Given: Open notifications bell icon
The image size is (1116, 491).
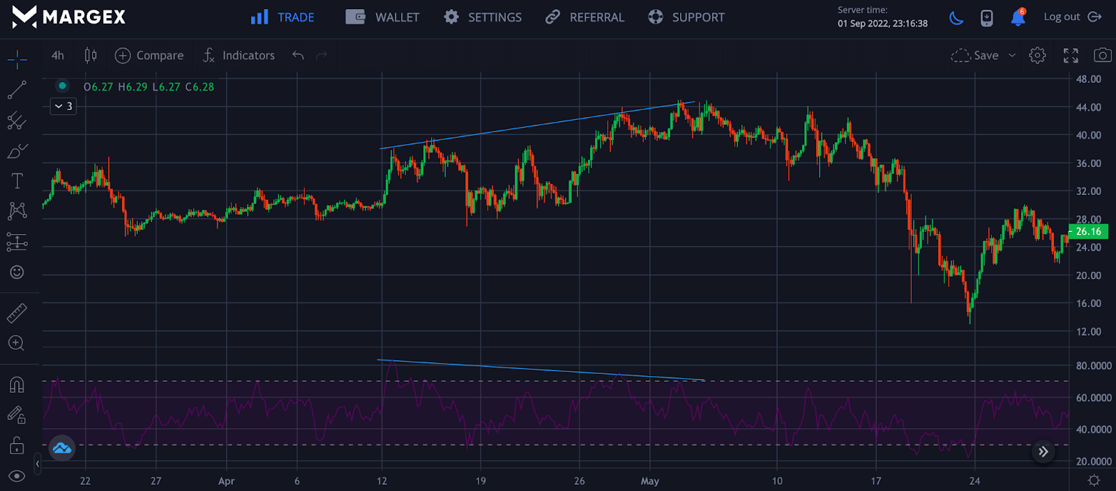Looking at the screenshot, I should [1018, 17].
